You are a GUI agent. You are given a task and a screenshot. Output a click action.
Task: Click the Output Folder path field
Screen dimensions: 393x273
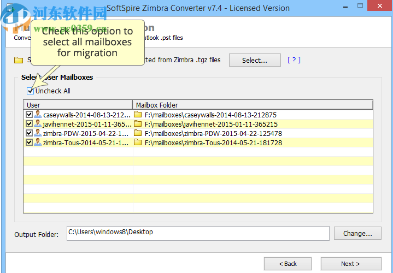tap(198, 233)
